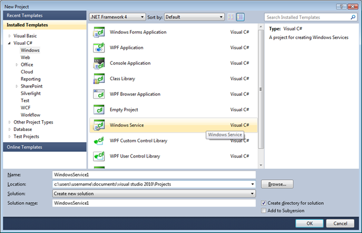Click the Windows Forms Application template icon

point(99,33)
